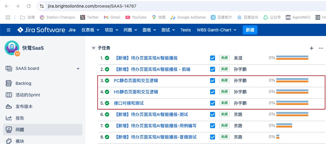Open the 面板 boards dropdown
This screenshot has height=144, width=326.
click(x=149, y=30)
